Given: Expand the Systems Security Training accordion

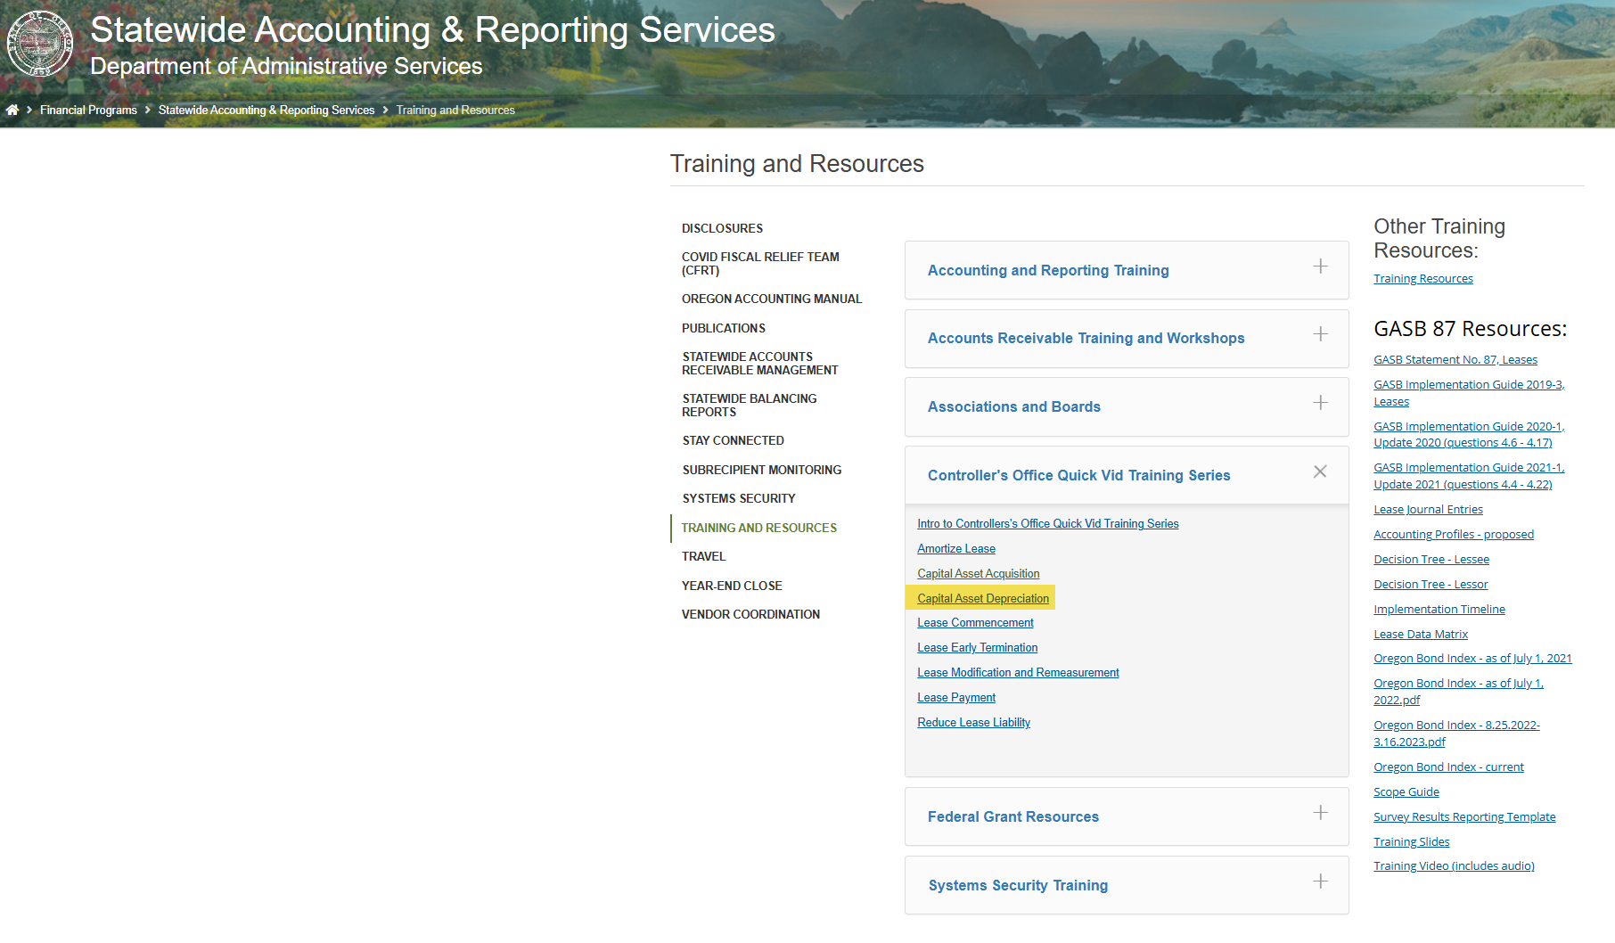Looking at the screenshot, I should point(1018,886).
